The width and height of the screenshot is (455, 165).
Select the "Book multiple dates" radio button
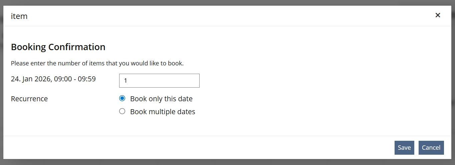point(122,111)
